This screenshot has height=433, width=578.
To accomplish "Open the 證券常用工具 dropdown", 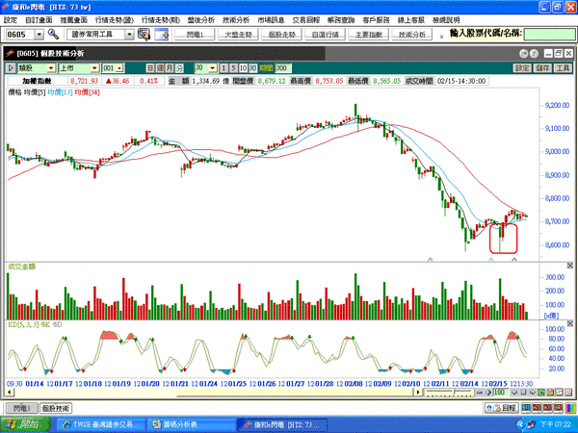I will point(129,35).
